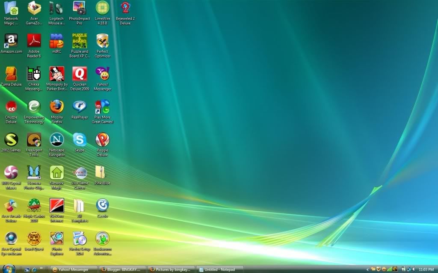Click the 11:03 PM taskbar clock
This screenshot has width=438, height=273.
click(426, 270)
